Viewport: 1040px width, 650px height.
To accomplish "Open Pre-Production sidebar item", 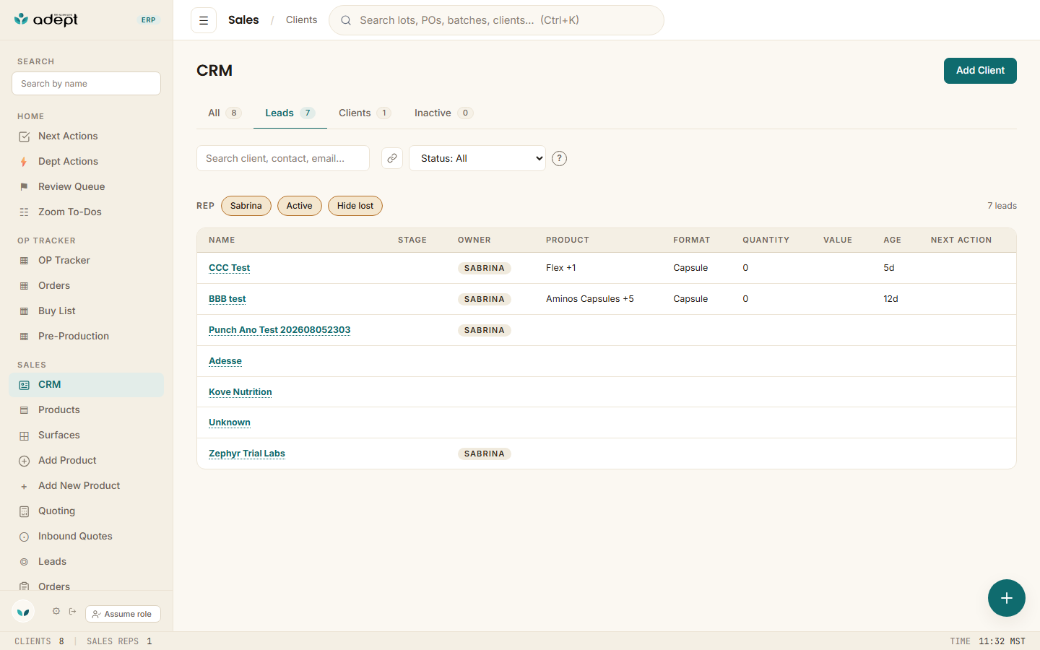I will tap(87, 336).
